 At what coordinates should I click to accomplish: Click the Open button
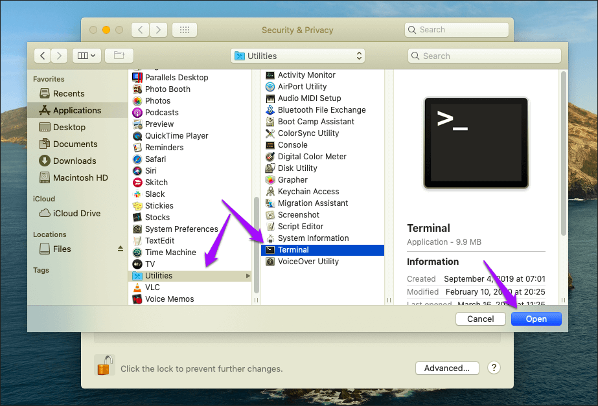536,319
